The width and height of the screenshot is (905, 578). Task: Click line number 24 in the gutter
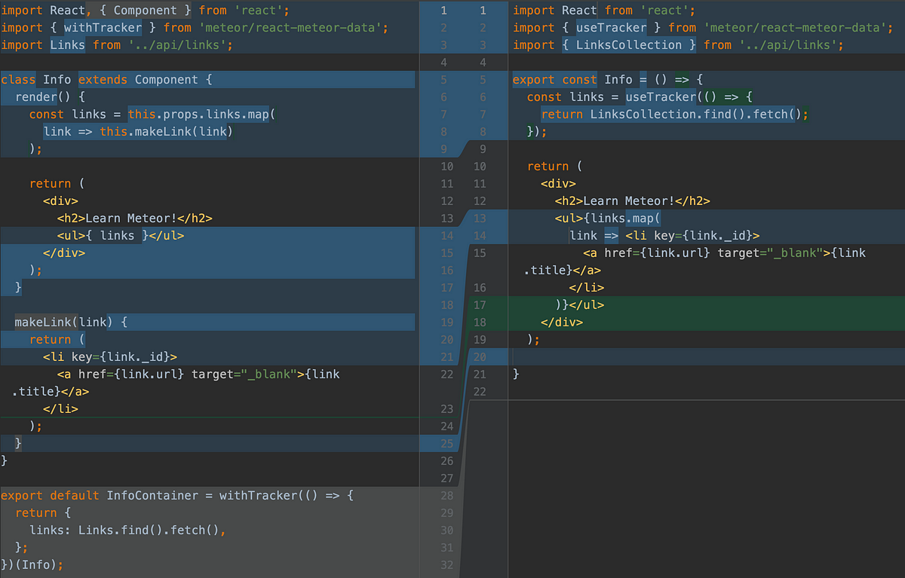447,427
